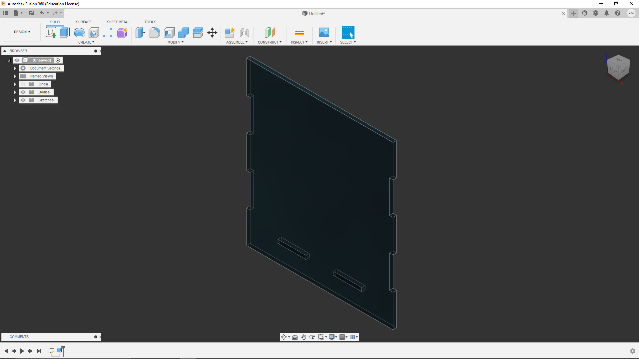
Task: Open the AM user account button
Action: coord(631,13)
